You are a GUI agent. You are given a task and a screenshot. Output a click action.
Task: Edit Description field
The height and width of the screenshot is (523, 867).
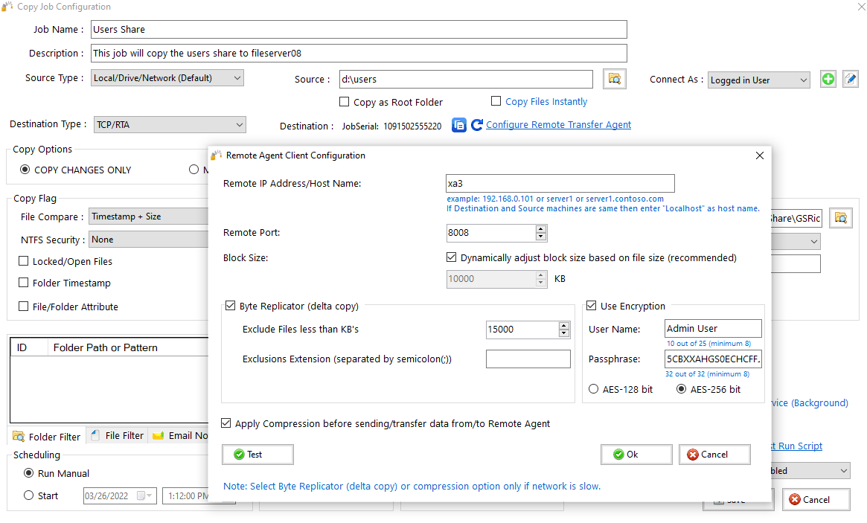pos(359,53)
